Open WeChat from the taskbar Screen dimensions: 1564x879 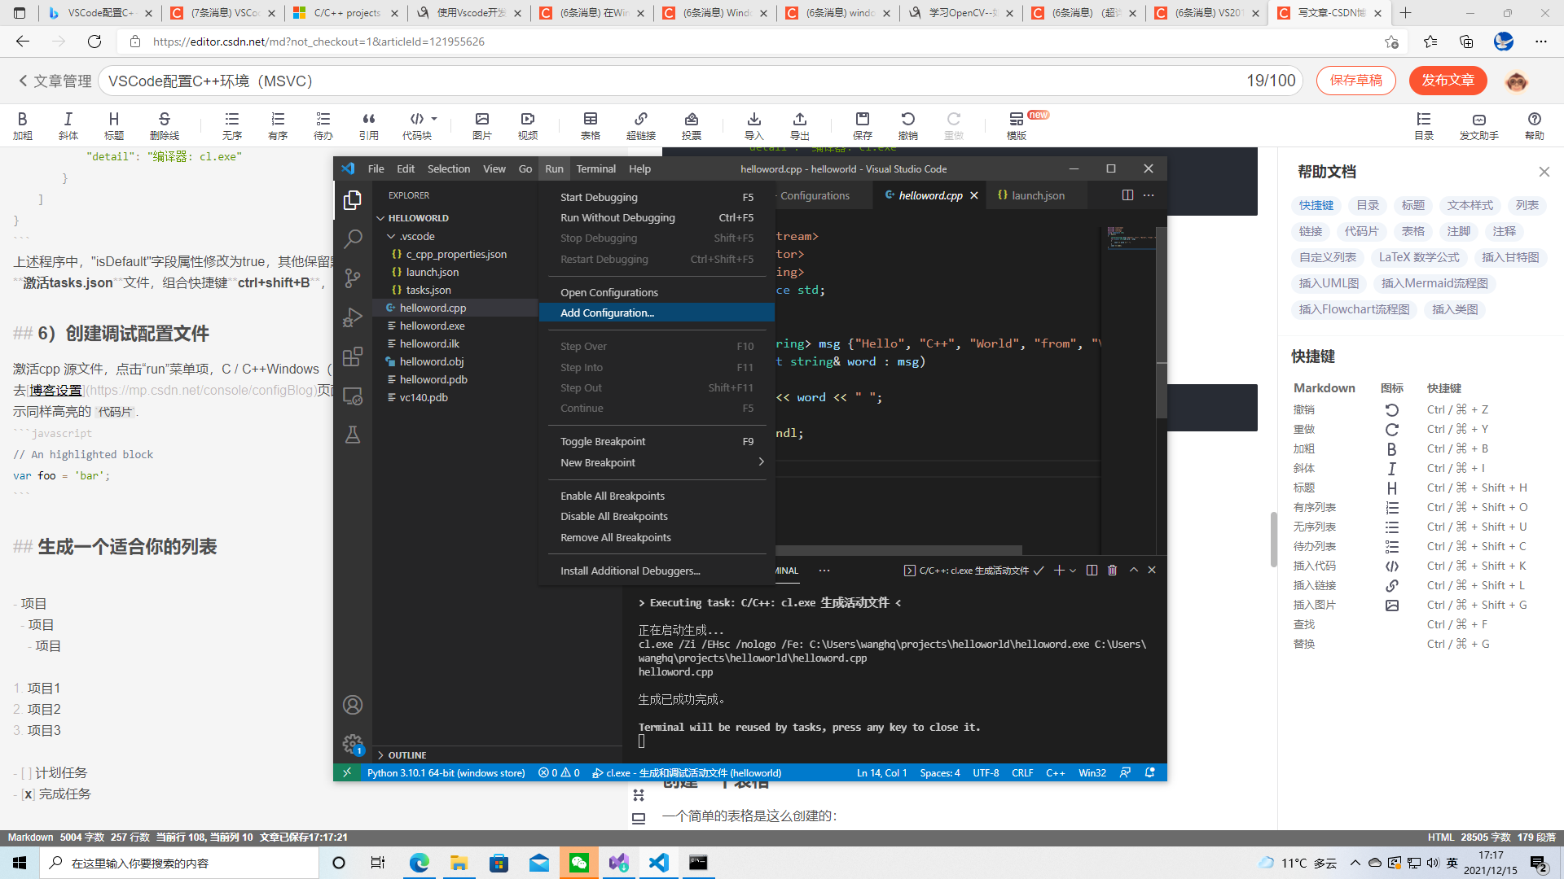click(579, 863)
